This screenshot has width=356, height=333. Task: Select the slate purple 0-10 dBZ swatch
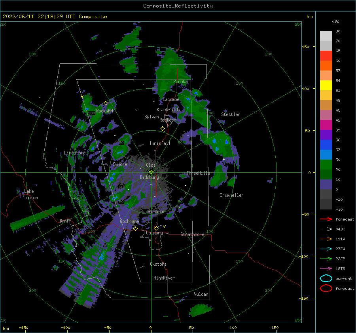click(326, 185)
